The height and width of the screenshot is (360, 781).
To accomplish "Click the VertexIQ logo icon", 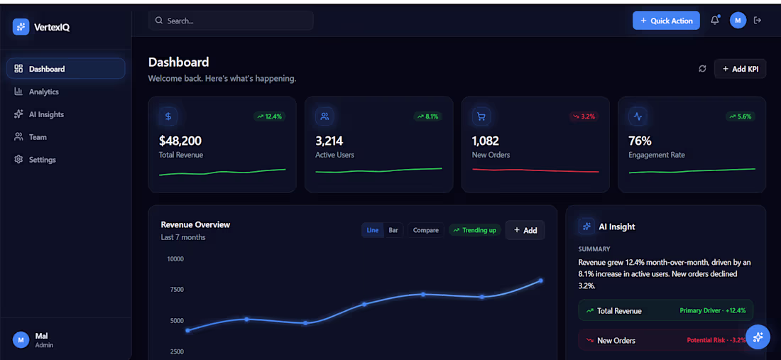I will click(x=21, y=27).
